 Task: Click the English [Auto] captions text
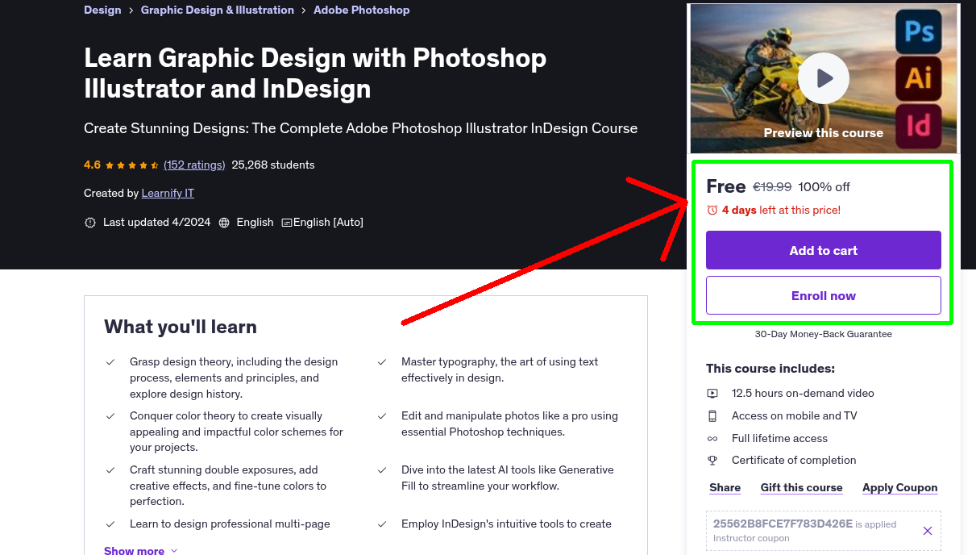click(x=328, y=223)
